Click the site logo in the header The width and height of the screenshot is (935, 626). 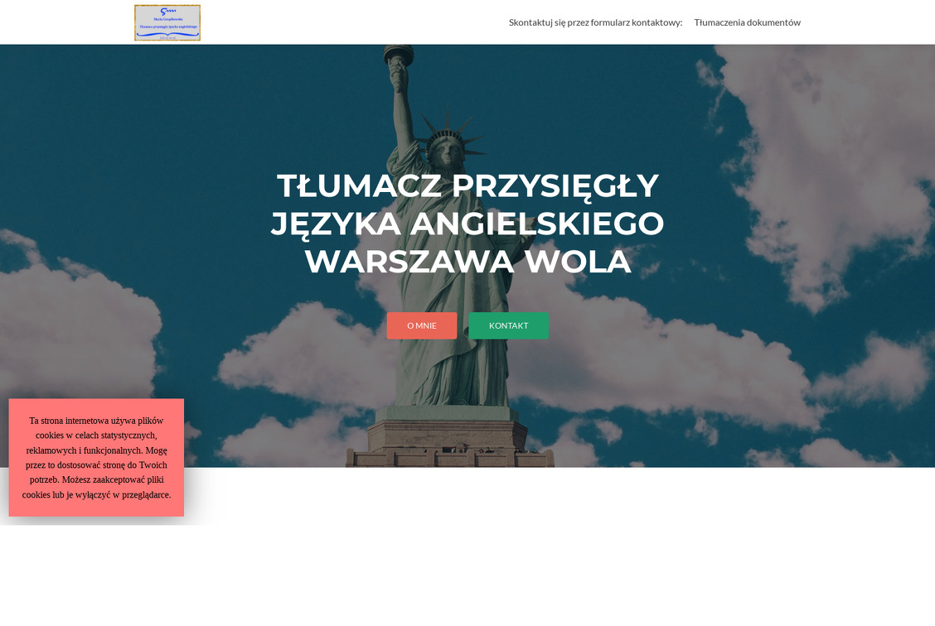tap(167, 22)
